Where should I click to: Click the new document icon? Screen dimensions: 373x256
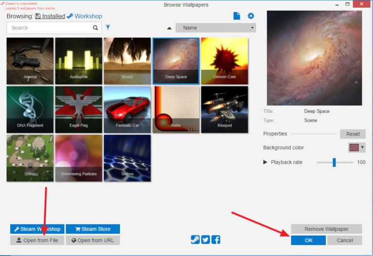pyautogui.click(x=237, y=16)
